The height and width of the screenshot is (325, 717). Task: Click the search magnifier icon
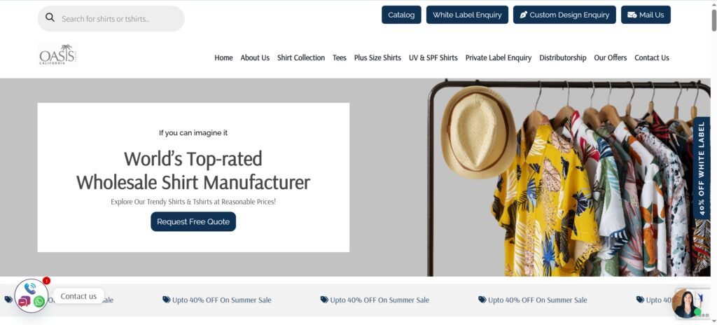(50, 18)
